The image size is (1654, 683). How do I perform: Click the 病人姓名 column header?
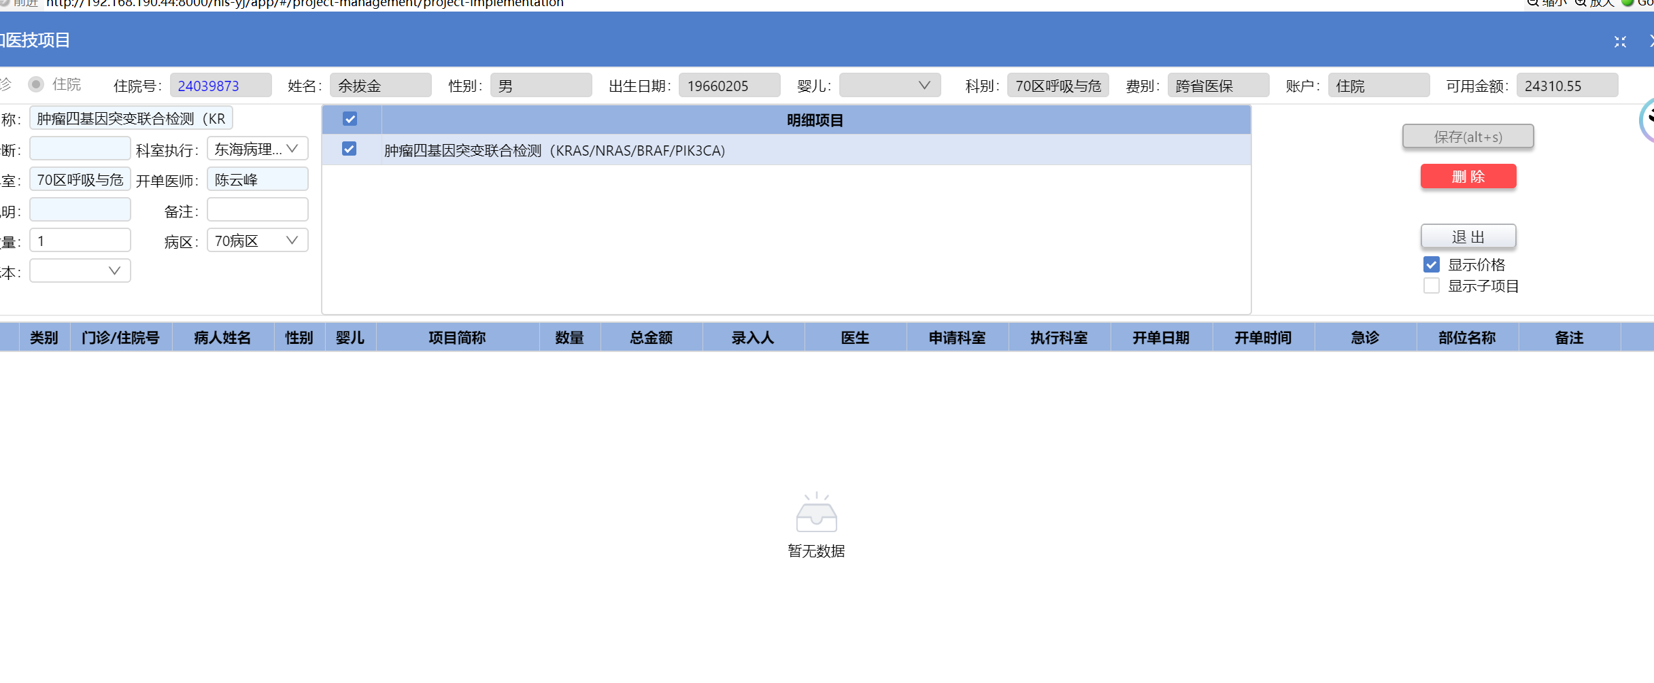[223, 338]
